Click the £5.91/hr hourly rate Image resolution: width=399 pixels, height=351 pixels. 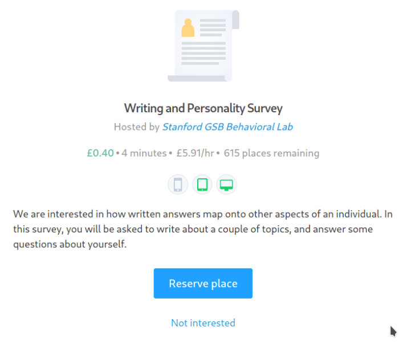(x=197, y=153)
